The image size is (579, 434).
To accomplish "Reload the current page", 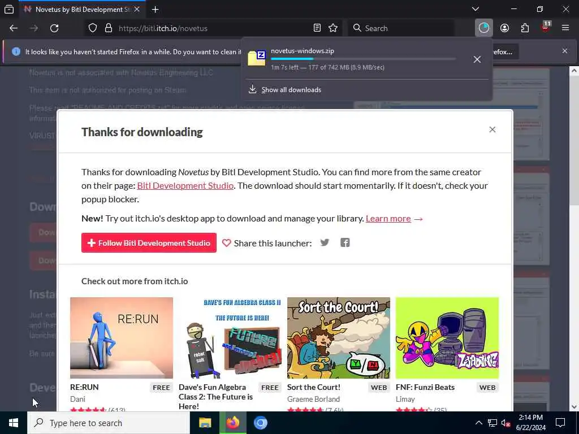I will [x=54, y=28].
